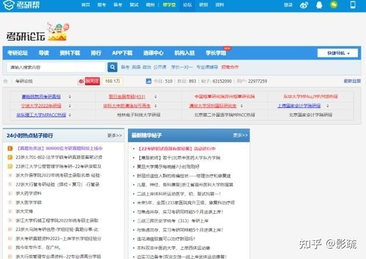Viewport: 366px width, 259px height.
Task: Click the 考研帮 logo in top bar
Action: pyautogui.click(x=22, y=5)
